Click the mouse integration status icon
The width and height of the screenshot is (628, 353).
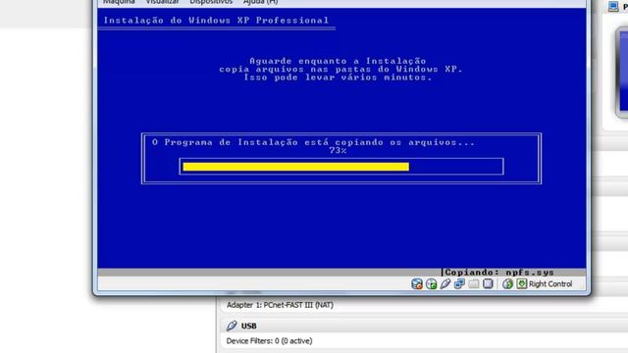(507, 283)
